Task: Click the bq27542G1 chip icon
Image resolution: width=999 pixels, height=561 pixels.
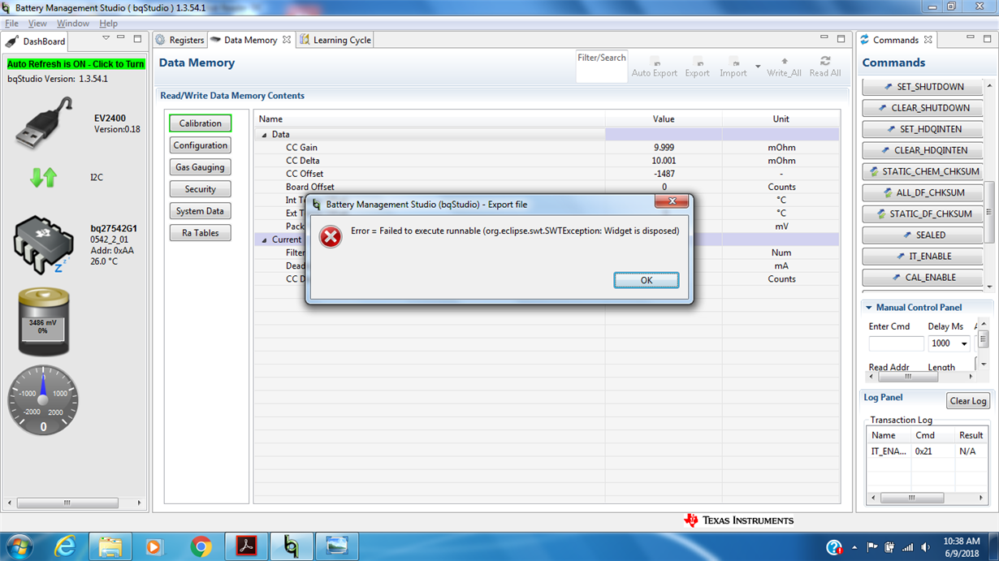Action: pos(43,244)
